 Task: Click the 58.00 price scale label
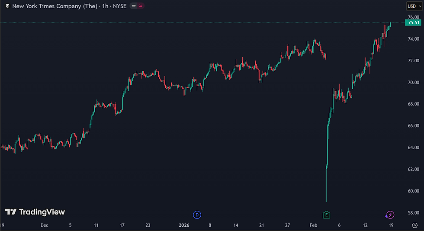tap(414, 212)
